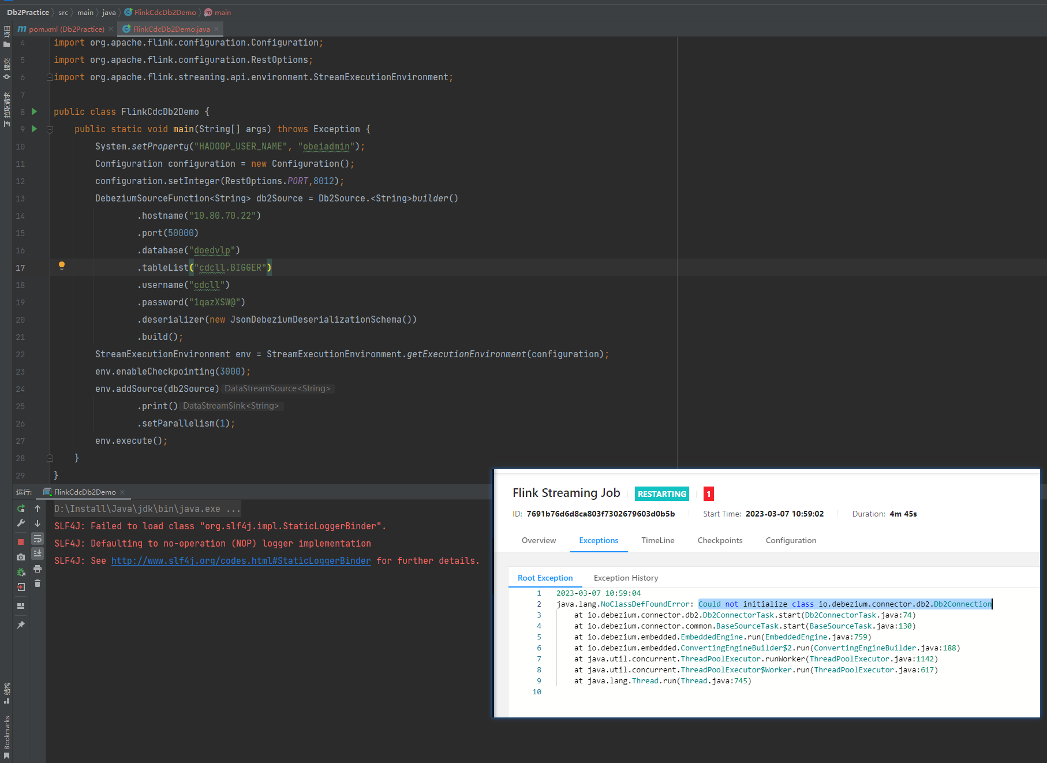Click the RESTARTING status badge
Image resolution: width=1047 pixels, height=763 pixels.
tap(661, 493)
